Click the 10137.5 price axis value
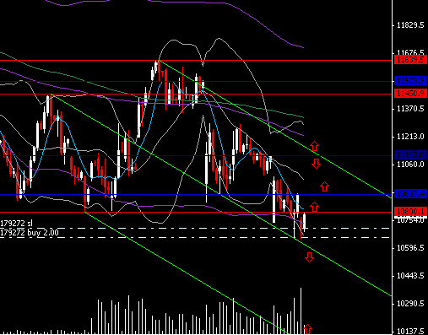 (410, 331)
